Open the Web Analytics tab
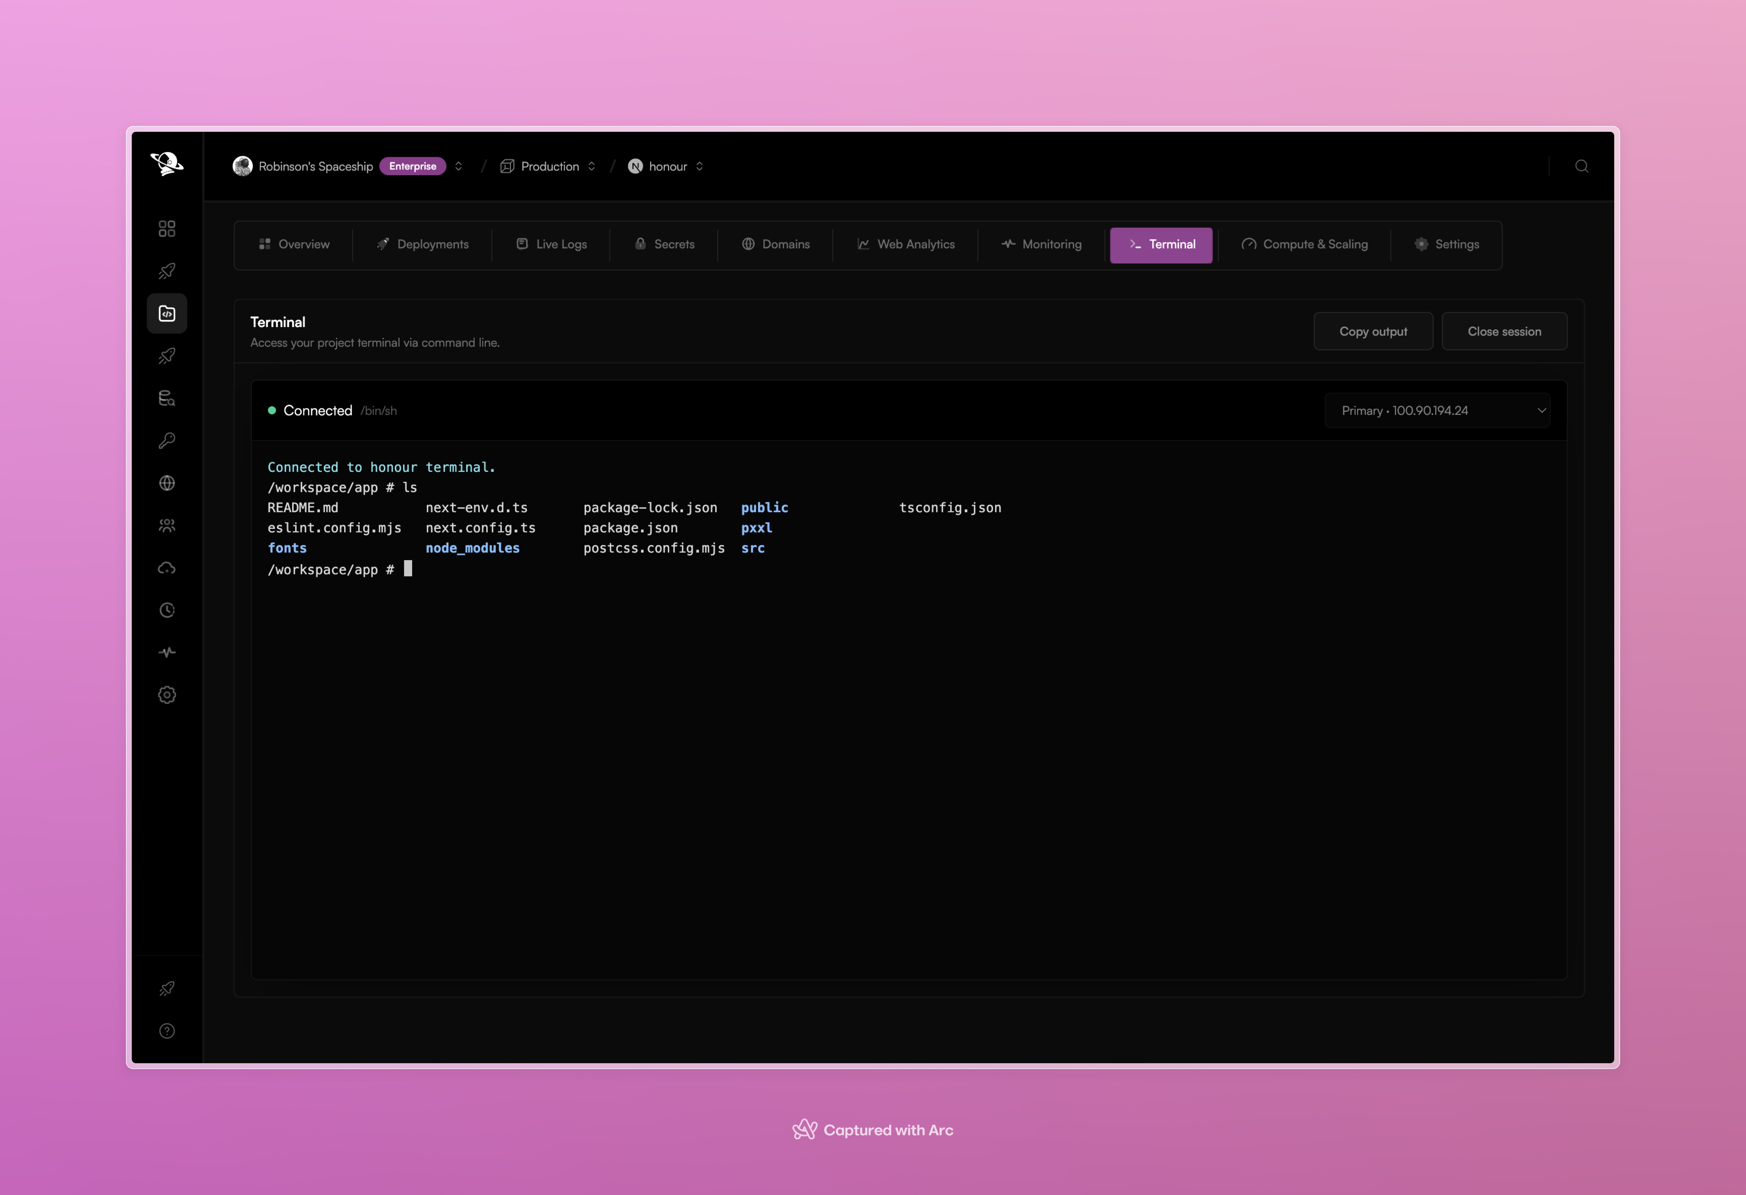 click(x=905, y=244)
